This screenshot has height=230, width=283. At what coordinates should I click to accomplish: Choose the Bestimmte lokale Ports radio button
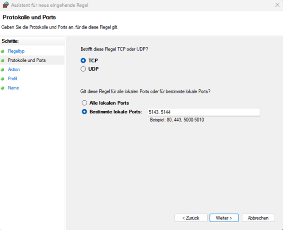[x=84, y=112]
